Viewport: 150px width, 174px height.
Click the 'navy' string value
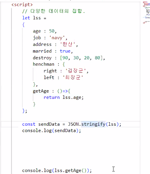click(x=57, y=38)
